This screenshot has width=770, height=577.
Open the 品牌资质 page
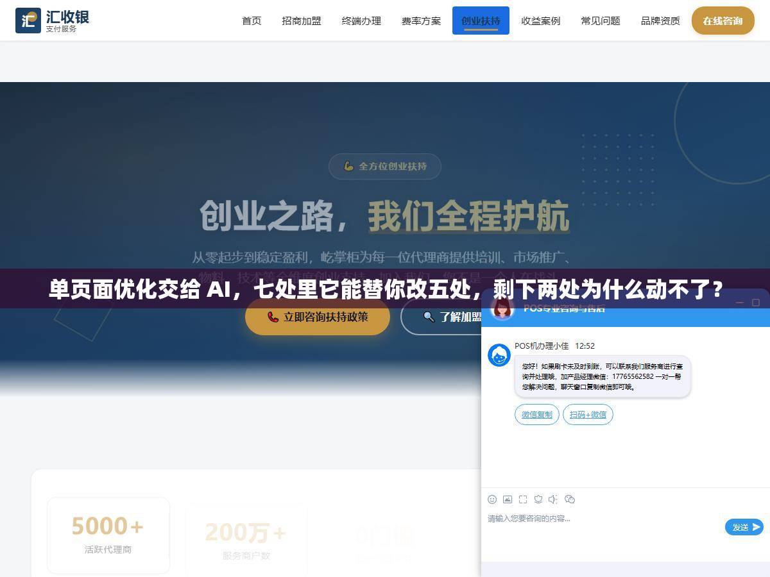[660, 21]
